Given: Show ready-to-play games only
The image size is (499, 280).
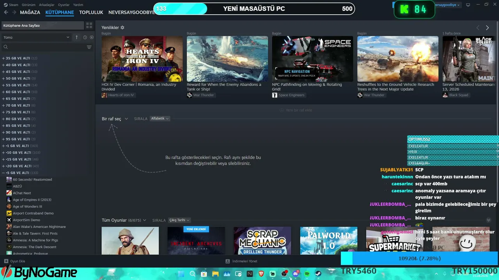Looking at the screenshot, I should point(92,37).
